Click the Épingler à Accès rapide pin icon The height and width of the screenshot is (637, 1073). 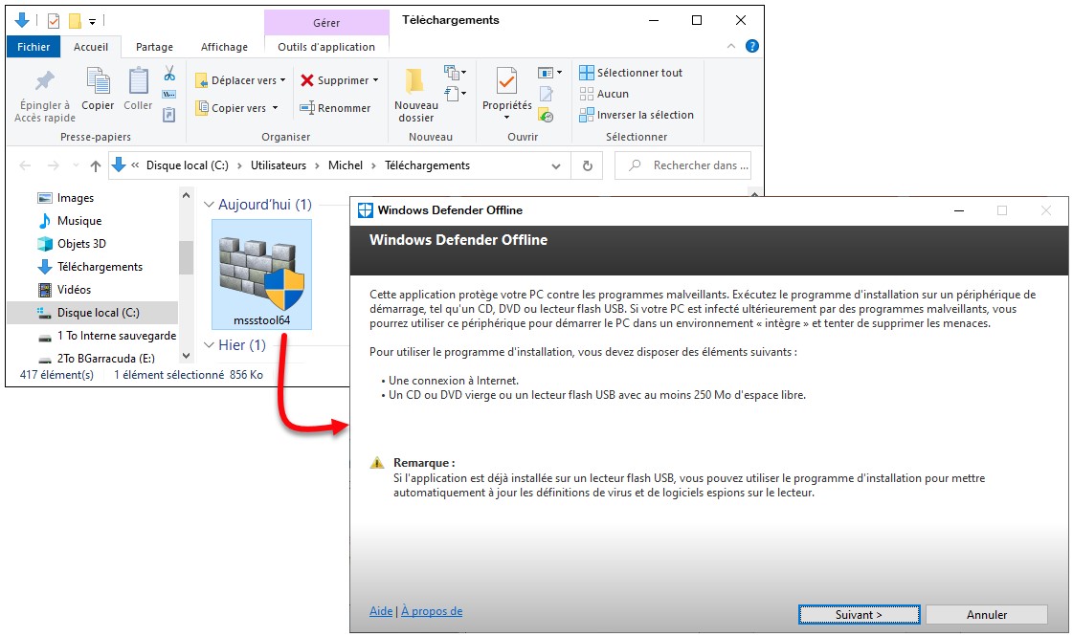point(44,81)
